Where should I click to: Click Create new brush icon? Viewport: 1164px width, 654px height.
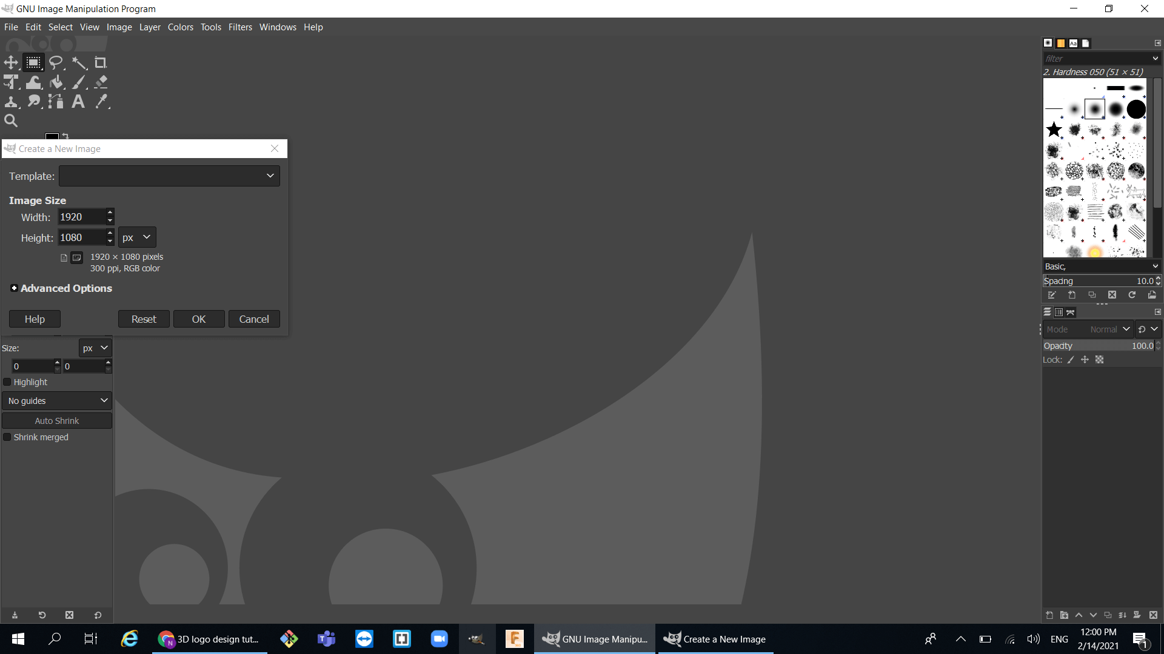click(x=1072, y=295)
